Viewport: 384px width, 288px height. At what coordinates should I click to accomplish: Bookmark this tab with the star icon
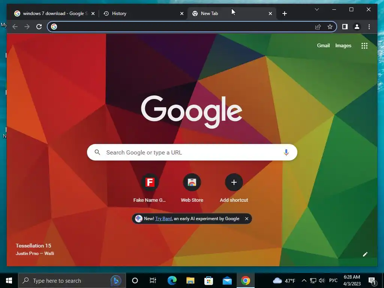[330, 27]
